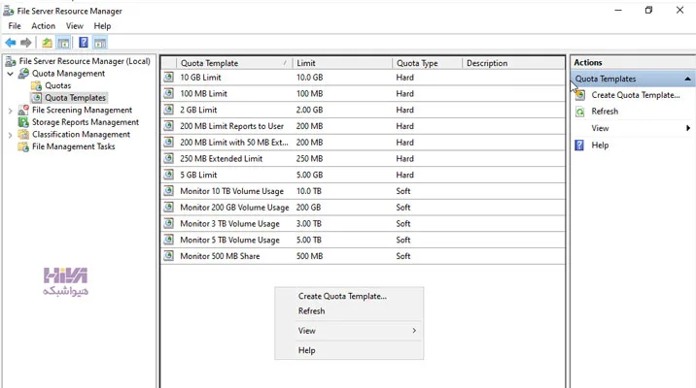The height and width of the screenshot is (388, 696).
Task: Click the File Screening Management tree icon
Action: 23,110
